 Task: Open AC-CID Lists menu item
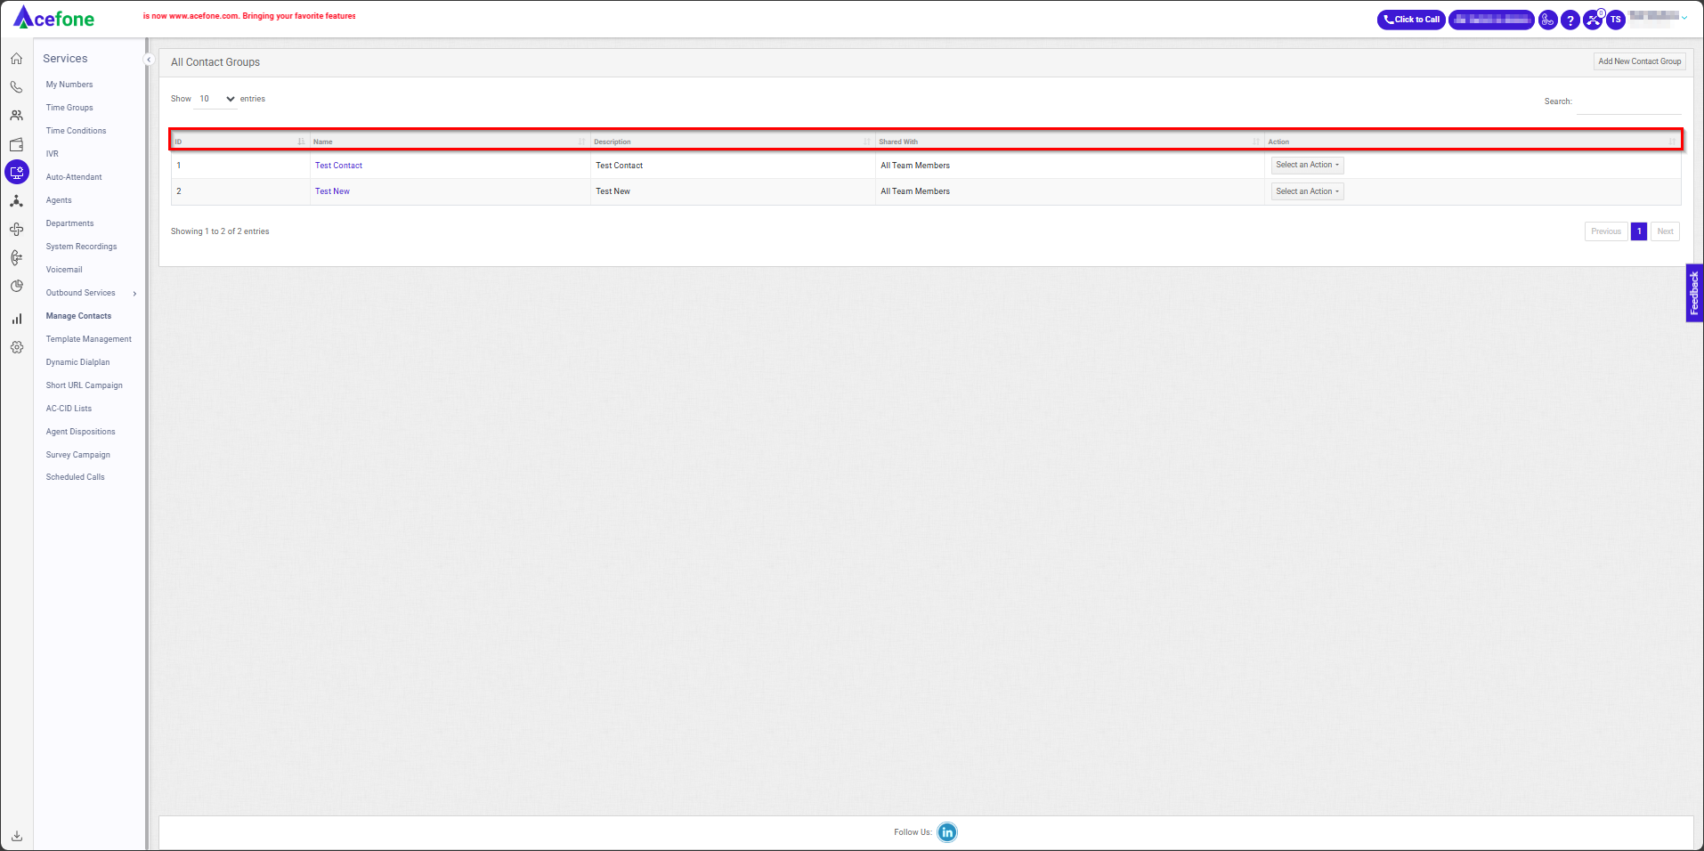click(69, 409)
